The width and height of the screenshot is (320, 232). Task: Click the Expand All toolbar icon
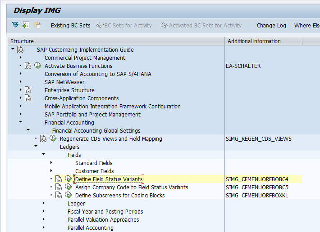point(15,25)
